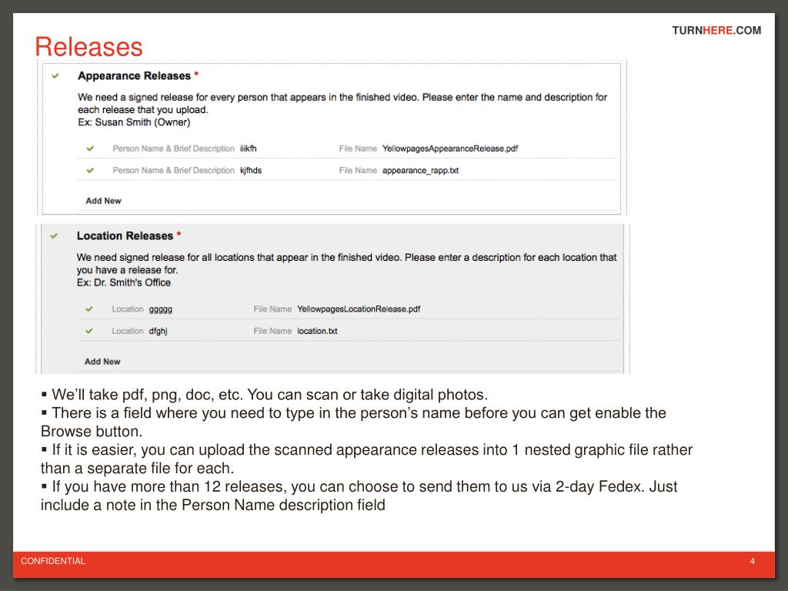
Task: Click the red asterisk after Location Releases
Action: tap(179, 234)
